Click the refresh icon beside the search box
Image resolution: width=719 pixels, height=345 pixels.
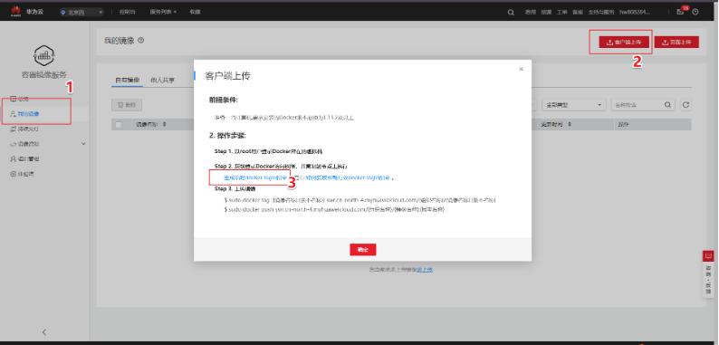[685, 105]
